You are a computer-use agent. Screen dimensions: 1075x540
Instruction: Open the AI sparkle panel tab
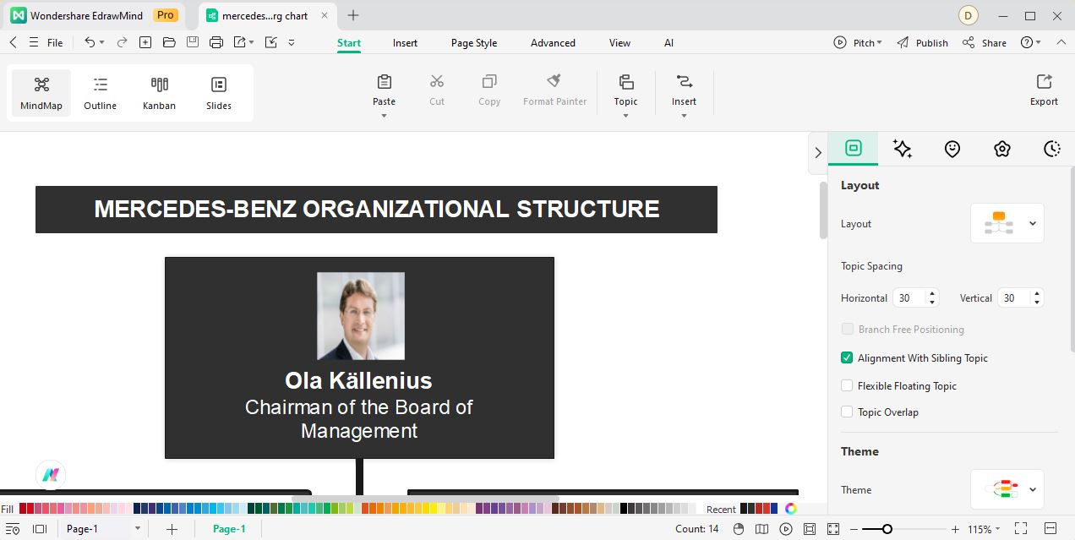(x=903, y=149)
